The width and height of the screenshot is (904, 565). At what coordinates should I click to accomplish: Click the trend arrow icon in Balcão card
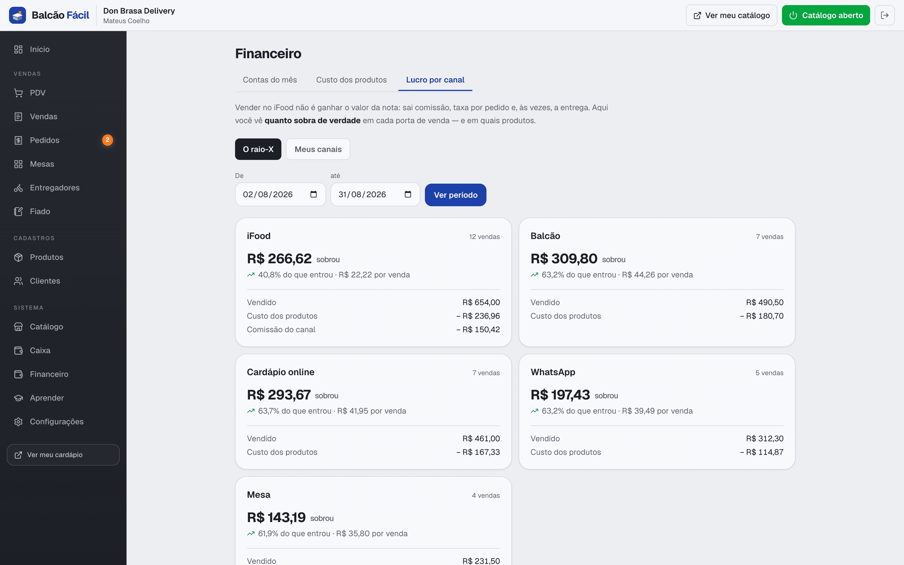(534, 275)
